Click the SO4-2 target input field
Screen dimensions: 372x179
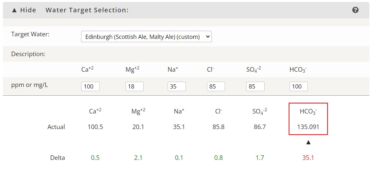click(x=255, y=86)
